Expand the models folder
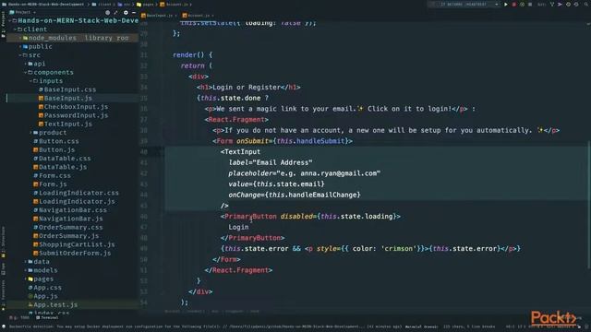 [26, 270]
